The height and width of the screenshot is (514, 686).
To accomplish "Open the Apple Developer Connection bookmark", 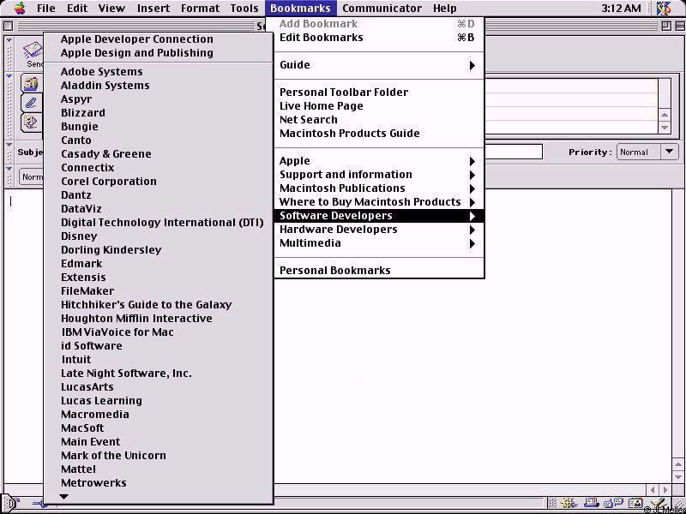I will pos(159,39).
